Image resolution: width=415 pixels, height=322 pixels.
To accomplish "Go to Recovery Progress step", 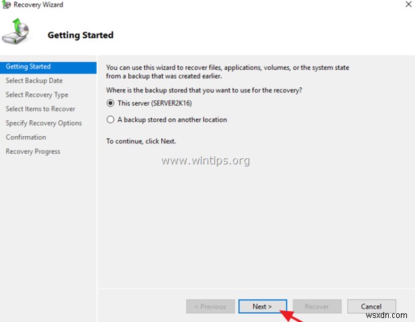I will click(33, 152).
